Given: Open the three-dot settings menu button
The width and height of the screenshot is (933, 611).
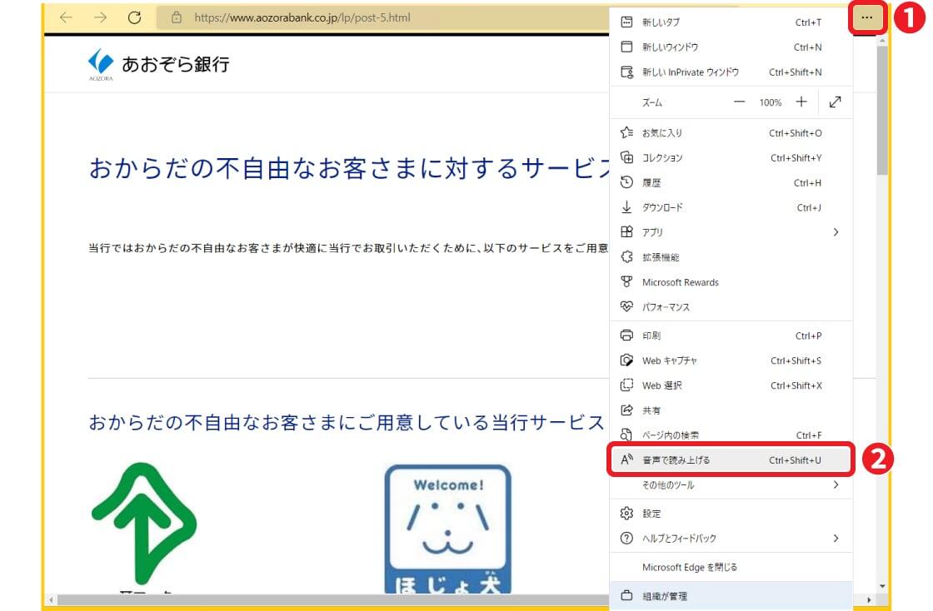Looking at the screenshot, I should pos(866,18).
